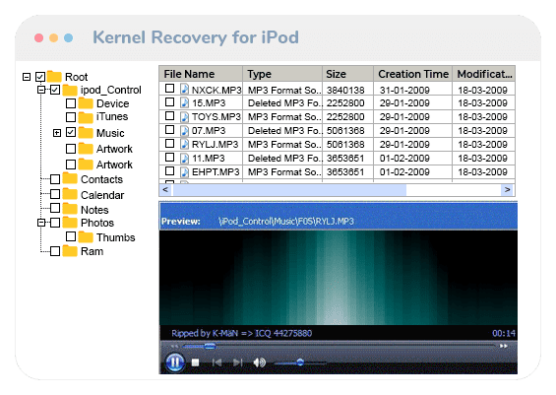Screen dimensions: 556x395
Task: Select the 07.MP3 file name
Action: point(209,131)
